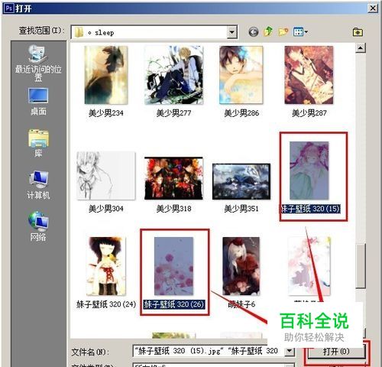Select thumbnail 美少男277
This screenshot has height=367, width=382.
173,75
